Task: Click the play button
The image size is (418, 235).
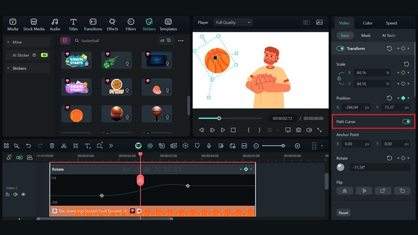Action: coord(223,130)
